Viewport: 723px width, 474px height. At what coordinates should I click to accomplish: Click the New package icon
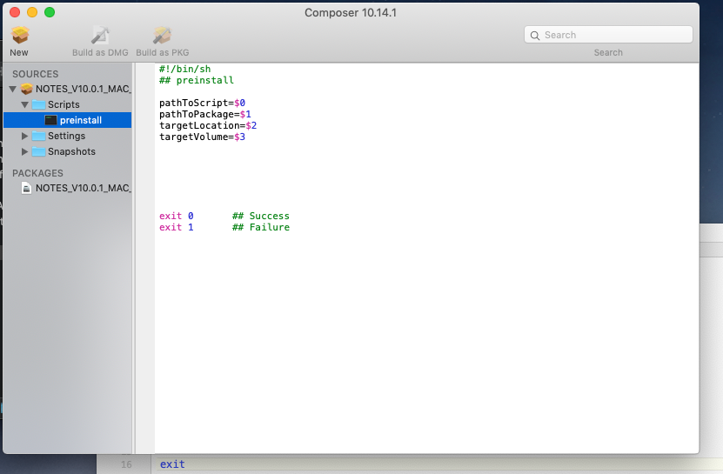coord(20,35)
